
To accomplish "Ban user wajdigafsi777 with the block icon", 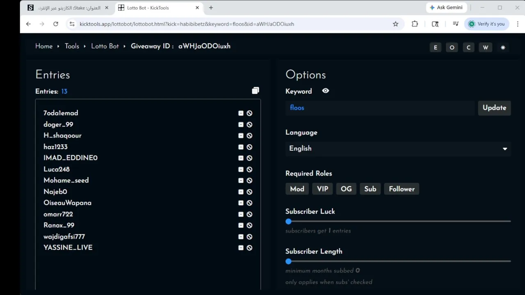I will click(x=249, y=237).
